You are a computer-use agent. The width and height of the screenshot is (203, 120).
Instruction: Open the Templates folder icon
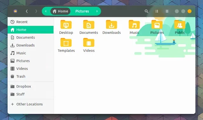click(66, 43)
